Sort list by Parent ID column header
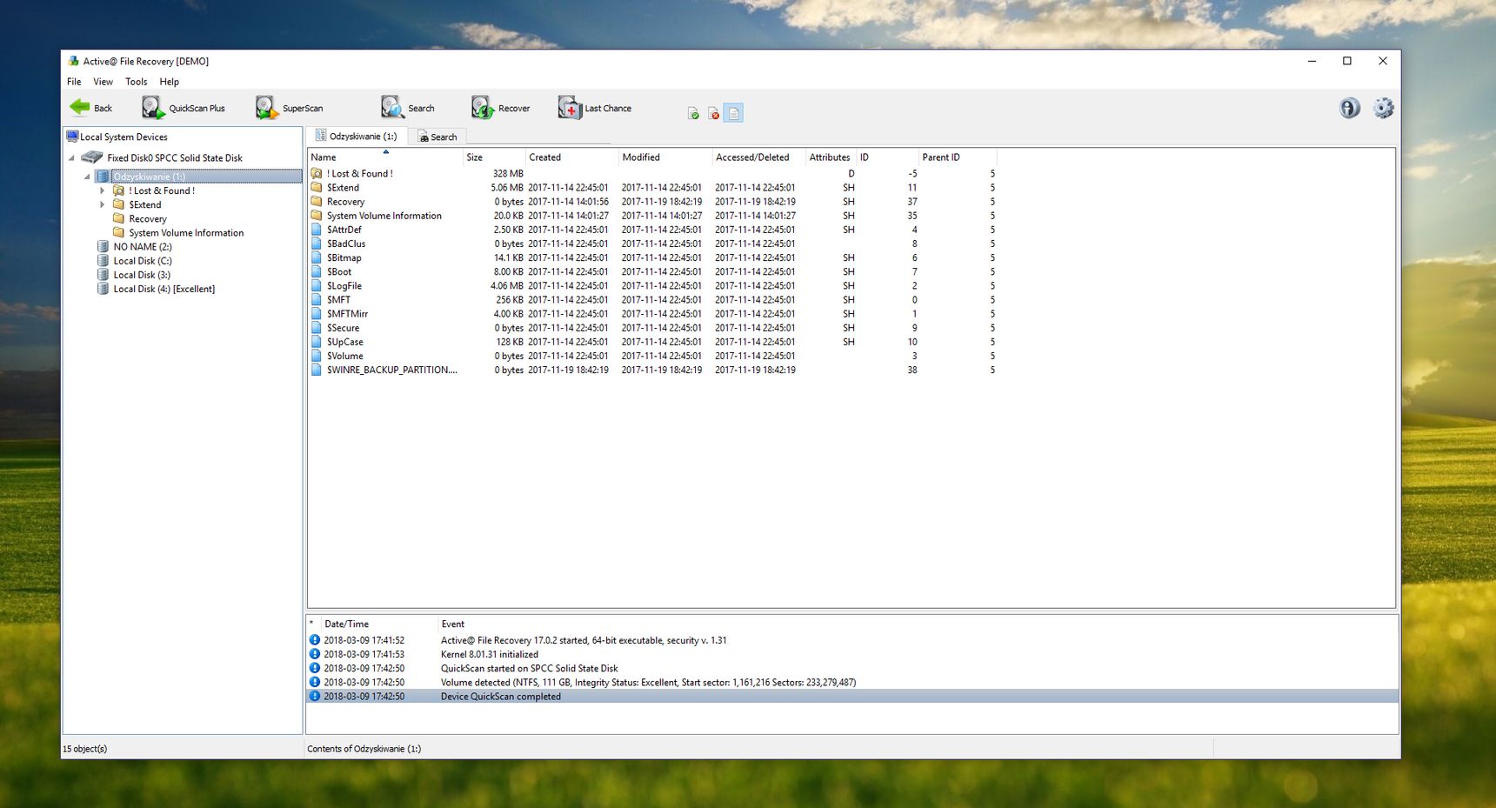The height and width of the screenshot is (808, 1496). (958, 157)
